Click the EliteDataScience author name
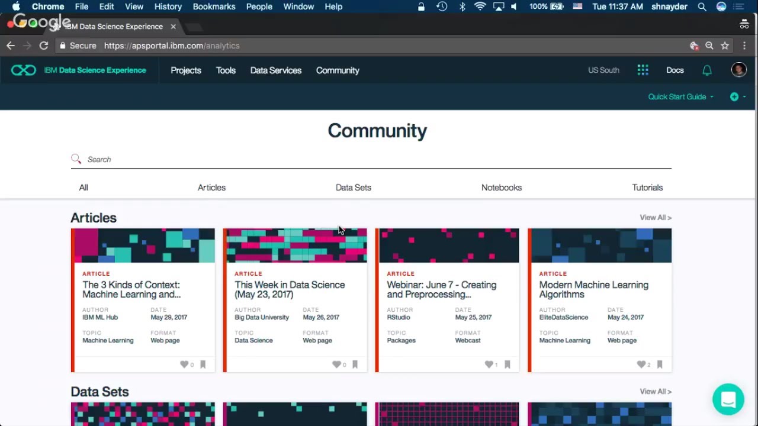The width and height of the screenshot is (758, 426). (564, 317)
